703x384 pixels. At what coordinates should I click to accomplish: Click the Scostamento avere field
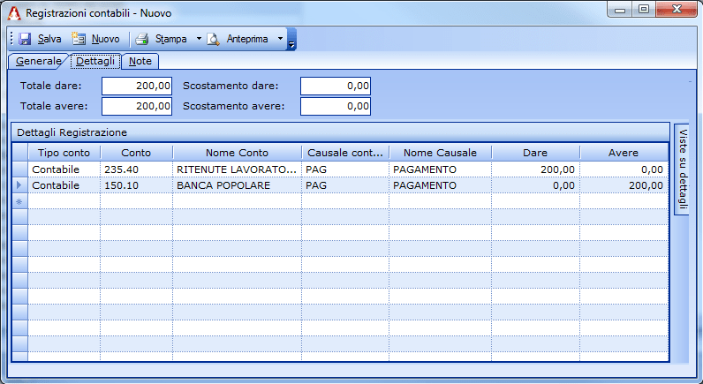(x=336, y=106)
